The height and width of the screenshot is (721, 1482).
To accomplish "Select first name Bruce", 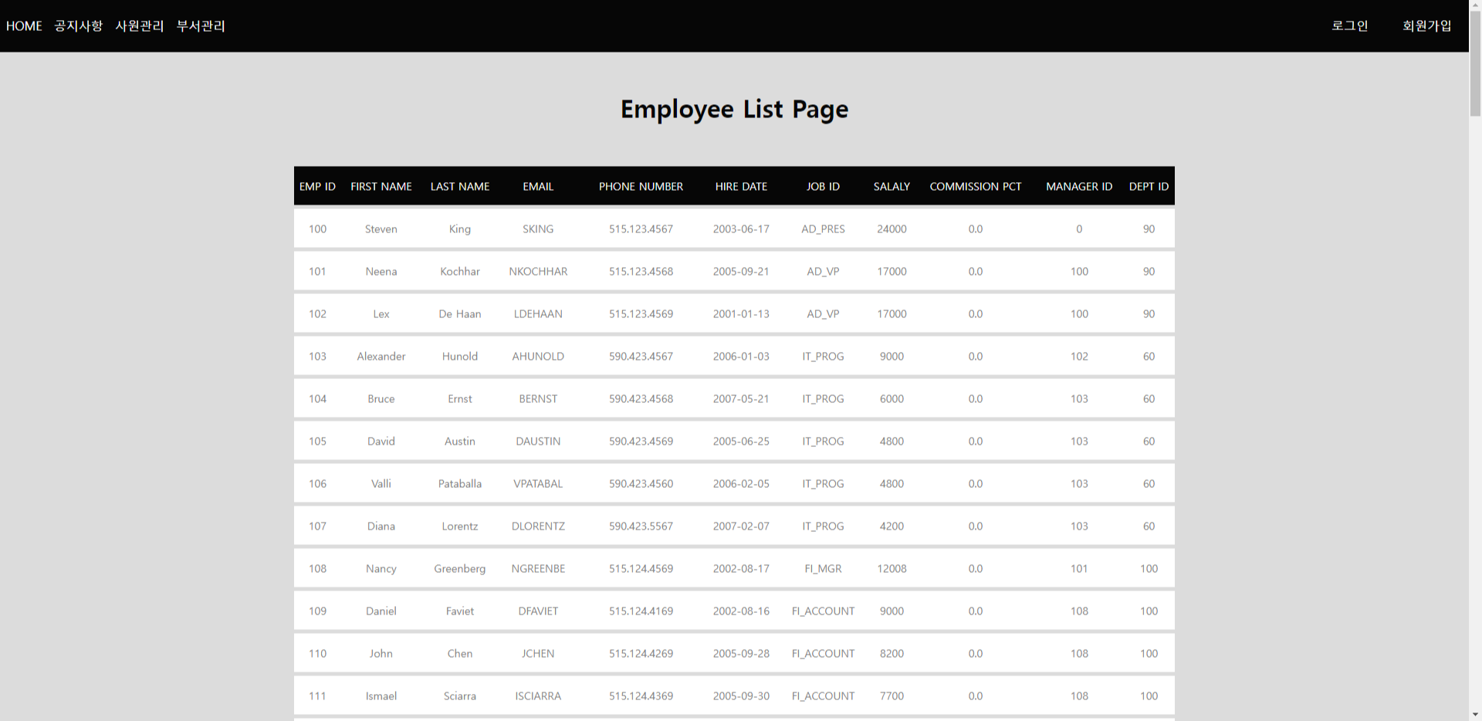I will click(x=381, y=398).
